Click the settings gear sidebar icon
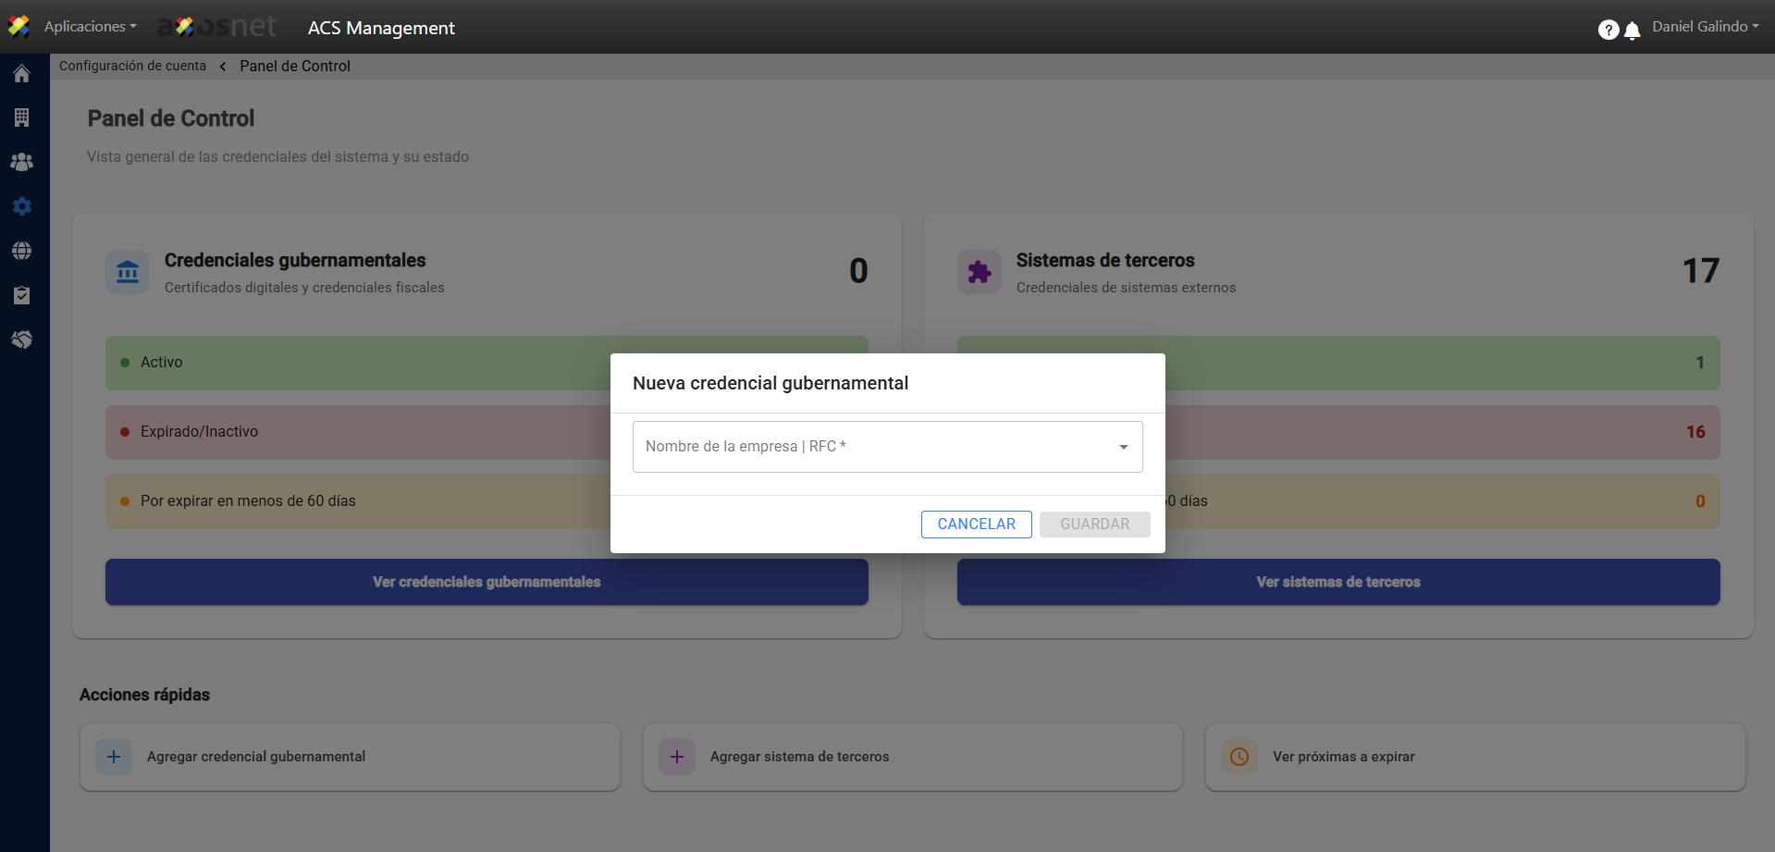Screen dimensions: 1775x852 point(22,206)
